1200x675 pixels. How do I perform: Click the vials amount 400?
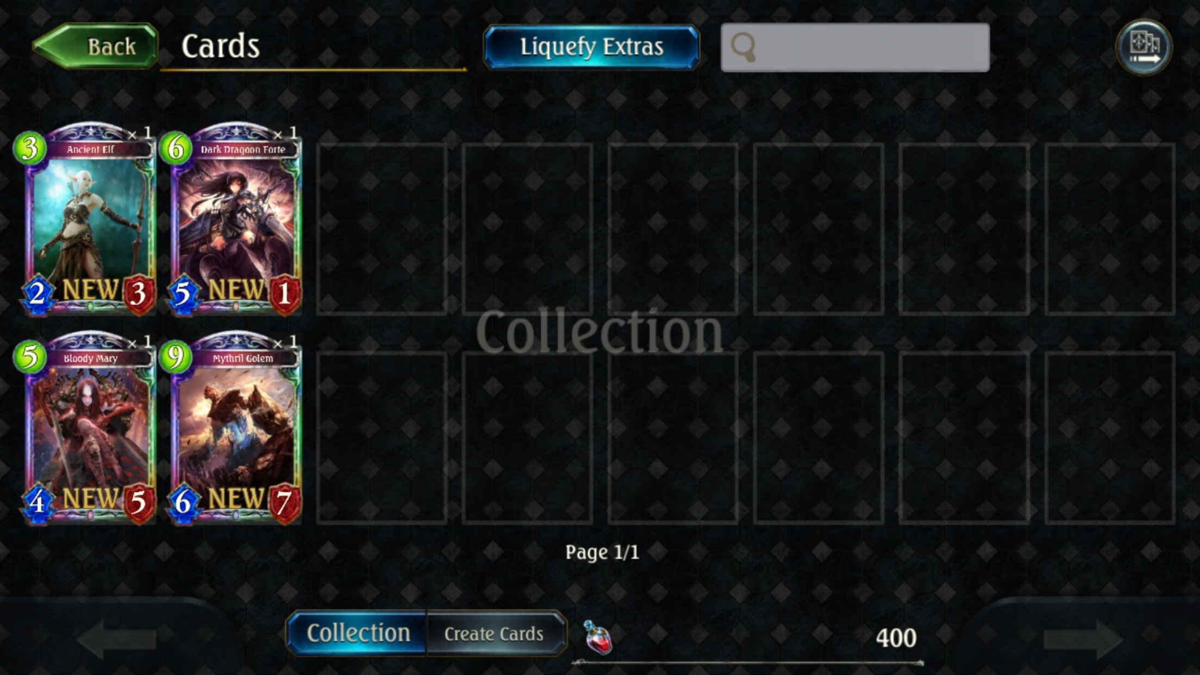[x=896, y=638]
